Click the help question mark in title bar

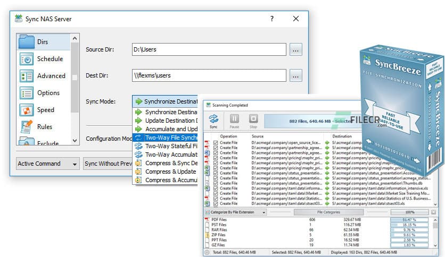(272, 19)
